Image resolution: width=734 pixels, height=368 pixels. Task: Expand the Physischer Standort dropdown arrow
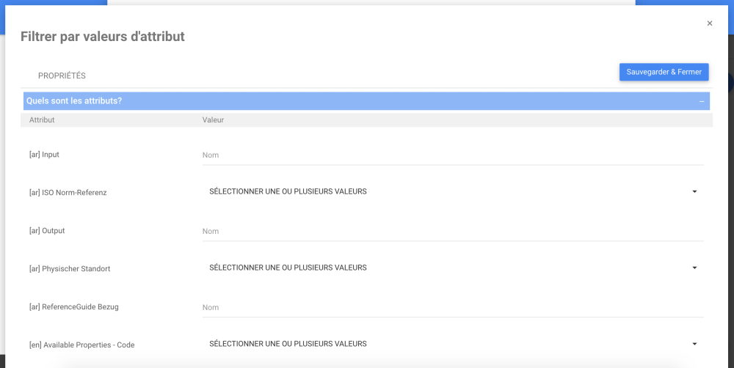[694, 268]
